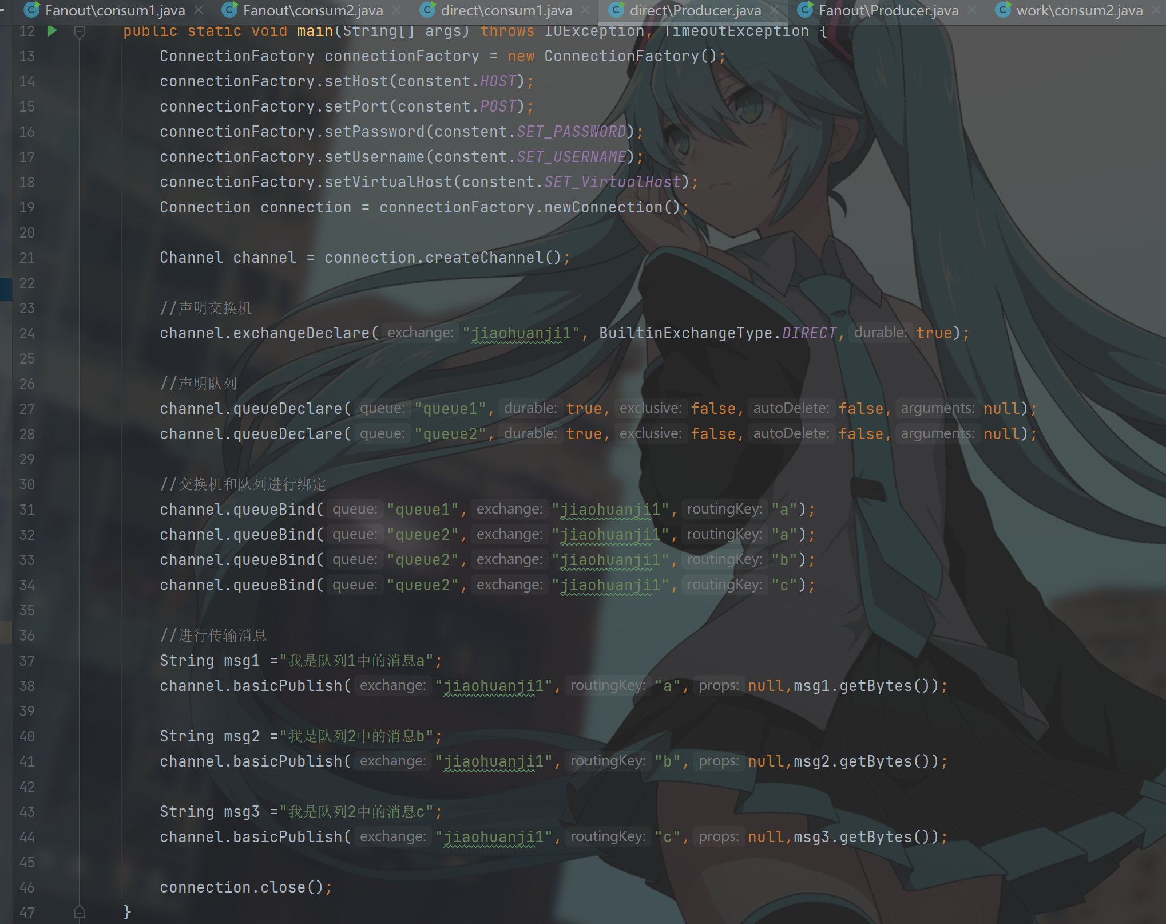Click the SET_VirtualHost constant

613,182
